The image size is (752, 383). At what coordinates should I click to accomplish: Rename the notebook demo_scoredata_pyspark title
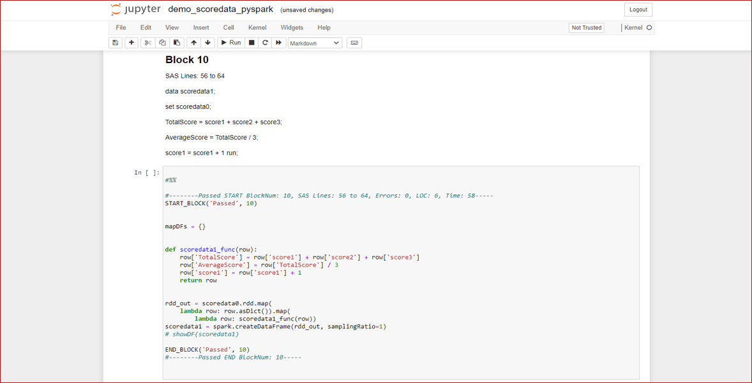tap(221, 10)
